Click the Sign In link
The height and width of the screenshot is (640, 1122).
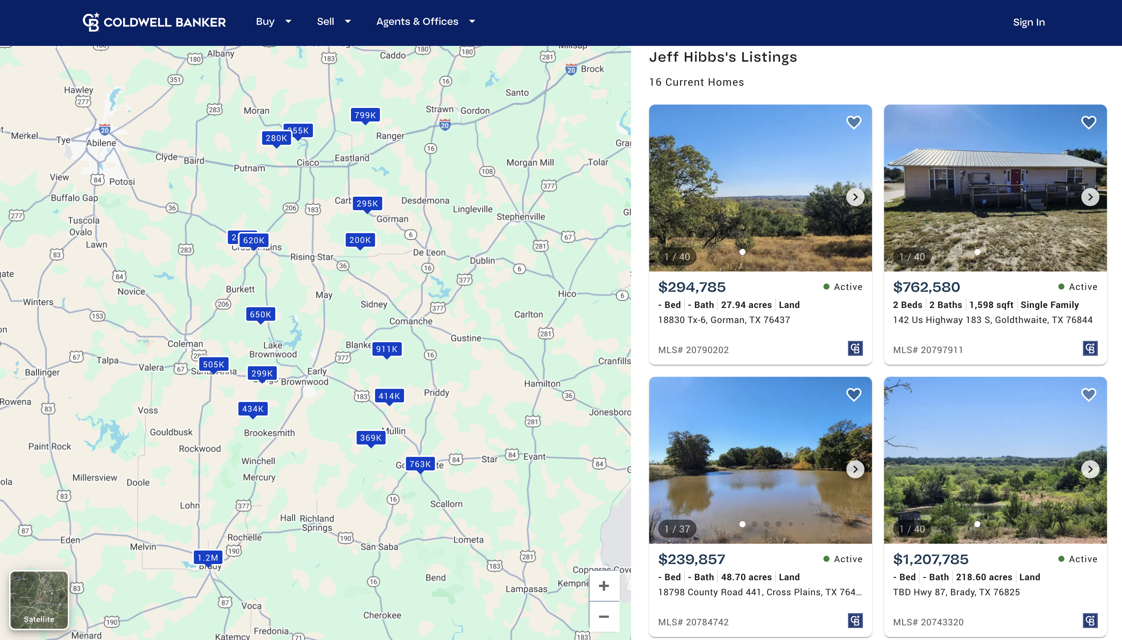(1028, 23)
